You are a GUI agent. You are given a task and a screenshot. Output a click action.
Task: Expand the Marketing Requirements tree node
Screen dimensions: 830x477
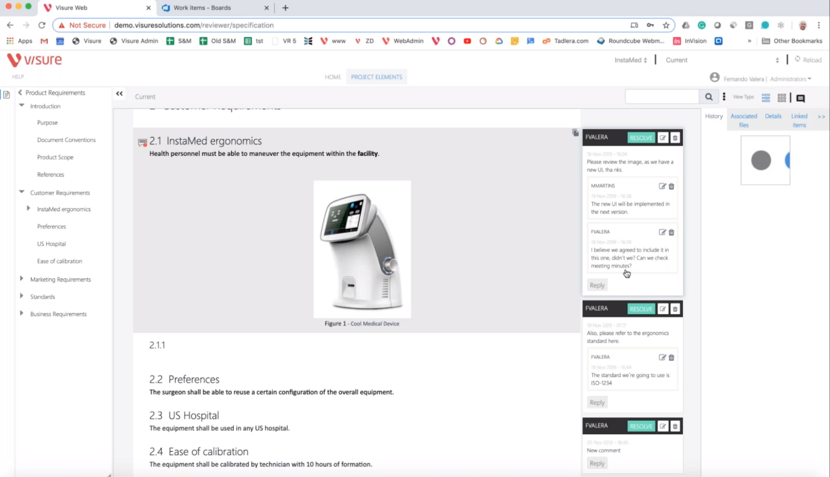coord(21,278)
